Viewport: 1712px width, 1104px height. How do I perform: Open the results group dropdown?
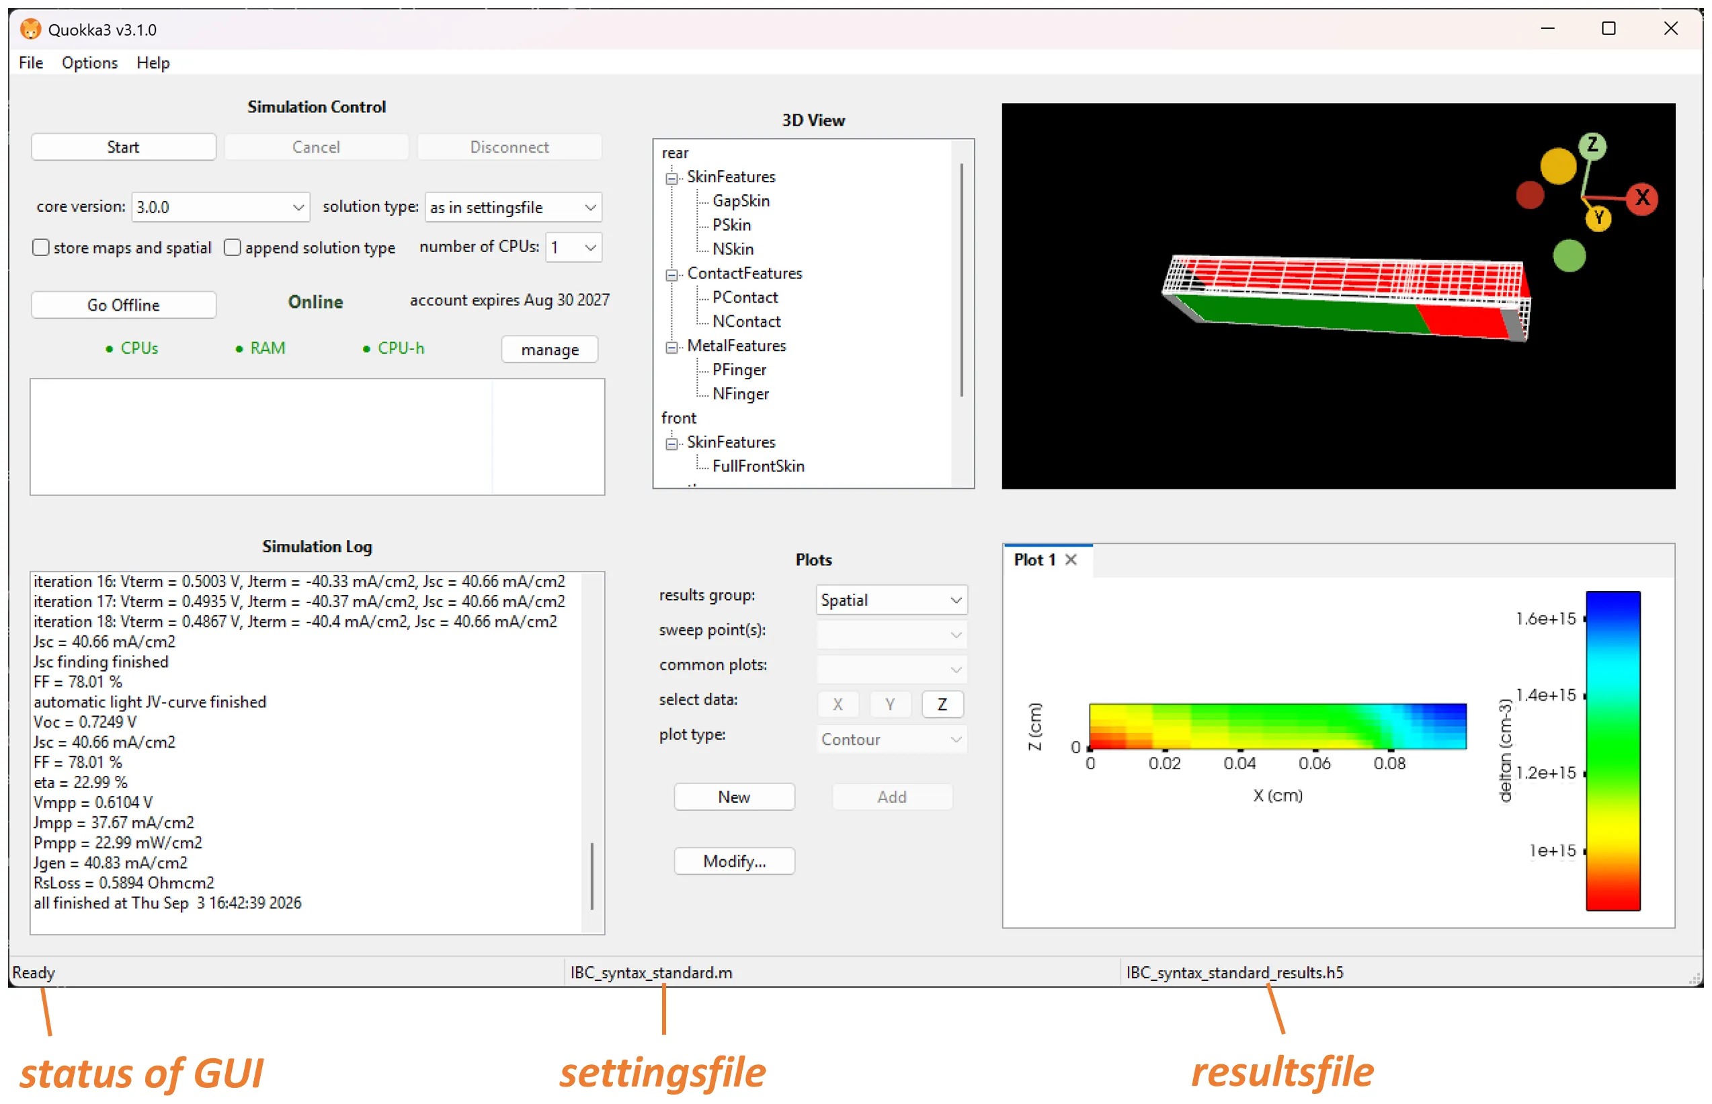[x=891, y=600]
